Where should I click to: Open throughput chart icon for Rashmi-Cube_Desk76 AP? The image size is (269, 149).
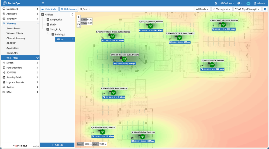tap(115, 61)
